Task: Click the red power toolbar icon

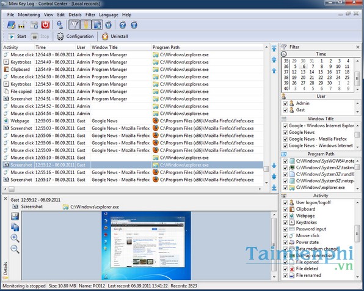Action: click(x=45, y=25)
